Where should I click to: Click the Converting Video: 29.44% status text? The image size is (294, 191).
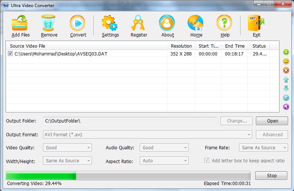(34, 183)
